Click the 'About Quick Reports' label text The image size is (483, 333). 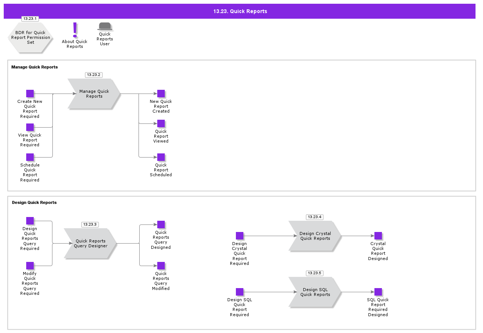[x=75, y=44]
